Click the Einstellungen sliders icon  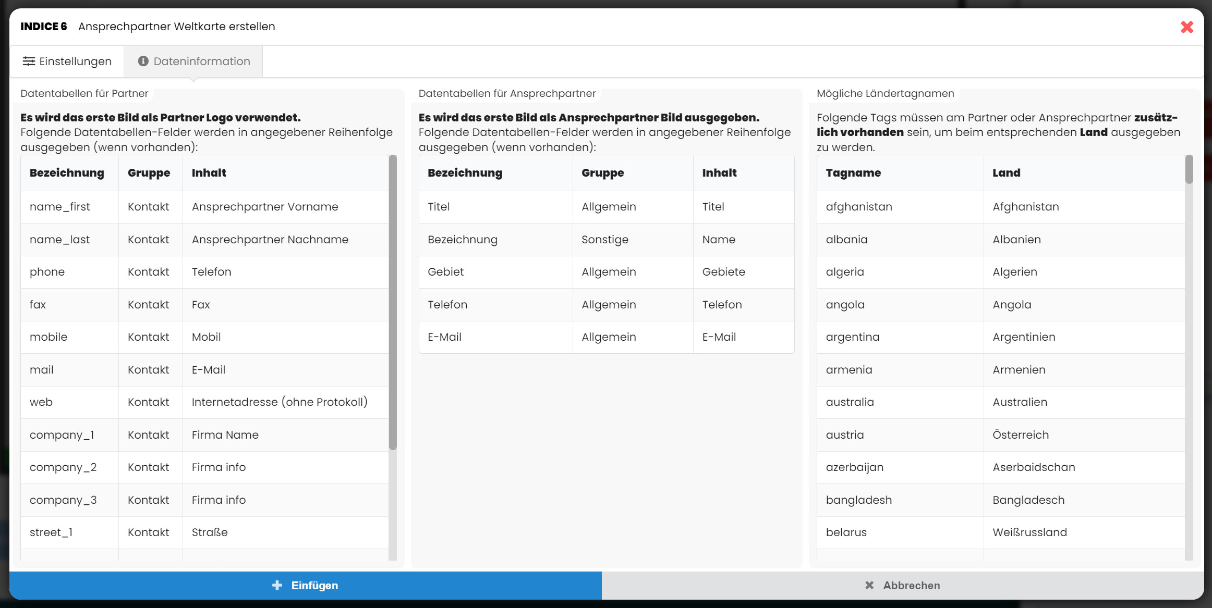pos(29,61)
